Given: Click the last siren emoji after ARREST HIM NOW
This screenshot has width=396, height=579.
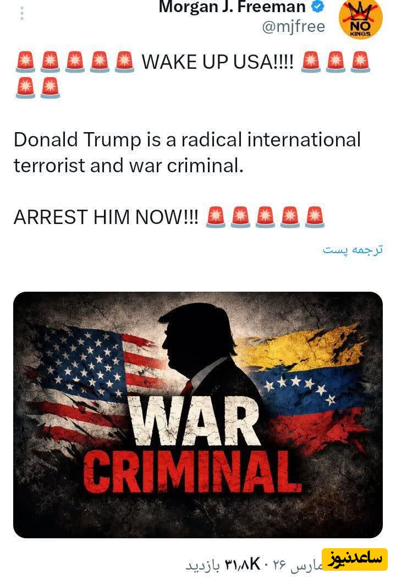Looking at the screenshot, I should point(315,217).
